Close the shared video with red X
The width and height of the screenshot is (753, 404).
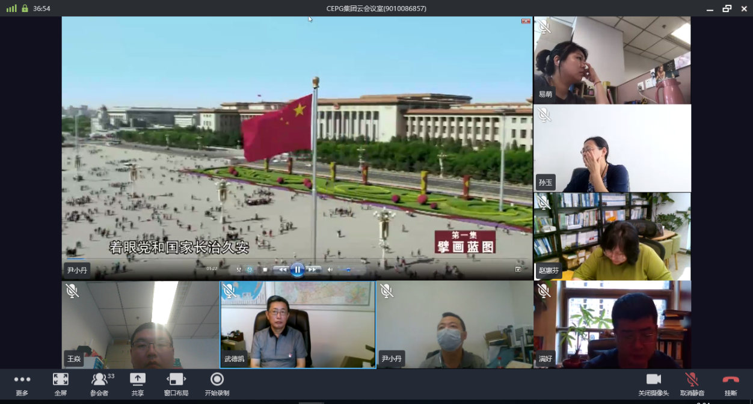[x=526, y=21]
